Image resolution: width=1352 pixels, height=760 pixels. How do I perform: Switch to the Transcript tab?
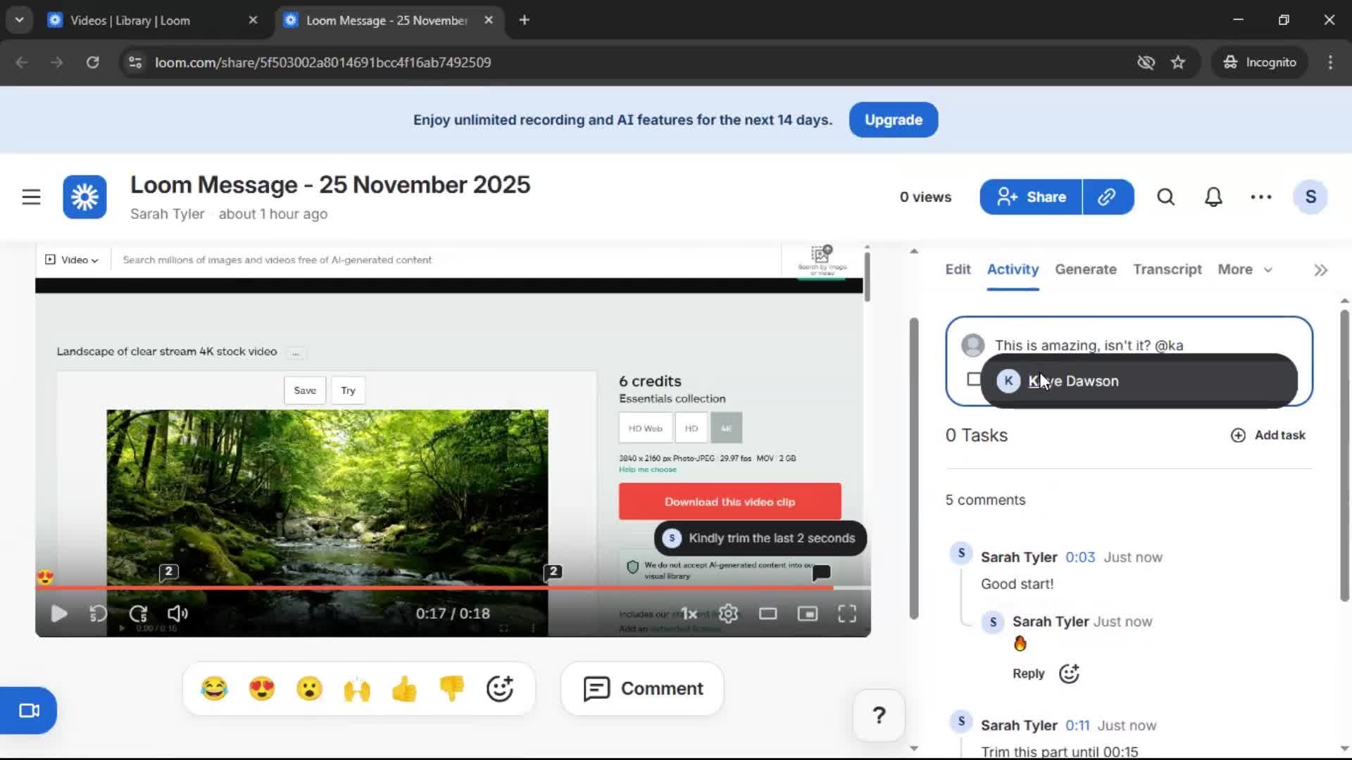1167,270
